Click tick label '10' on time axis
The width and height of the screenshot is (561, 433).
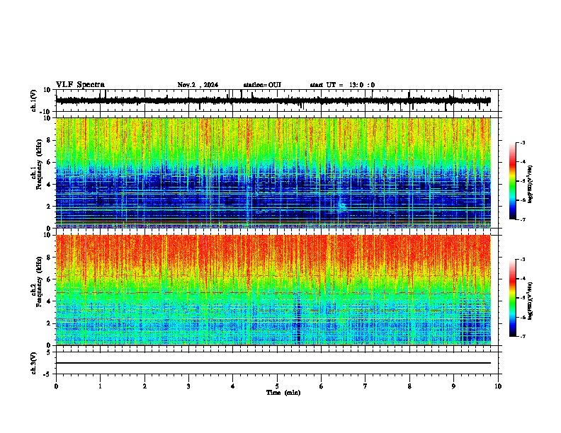[498, 386]
